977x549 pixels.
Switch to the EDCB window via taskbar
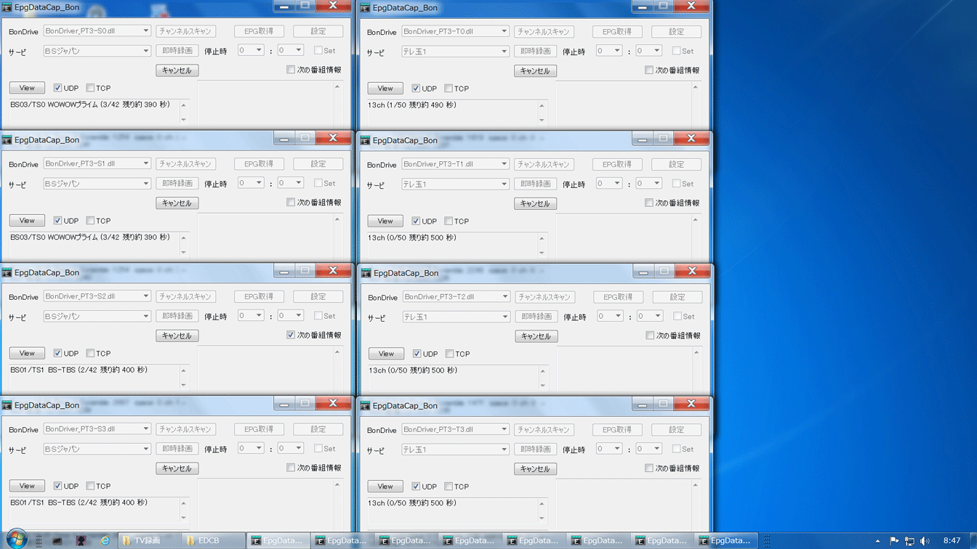pos(209,540)
